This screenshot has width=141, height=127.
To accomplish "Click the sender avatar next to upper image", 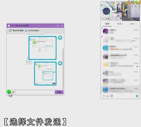I will click(x=60, y=38).
